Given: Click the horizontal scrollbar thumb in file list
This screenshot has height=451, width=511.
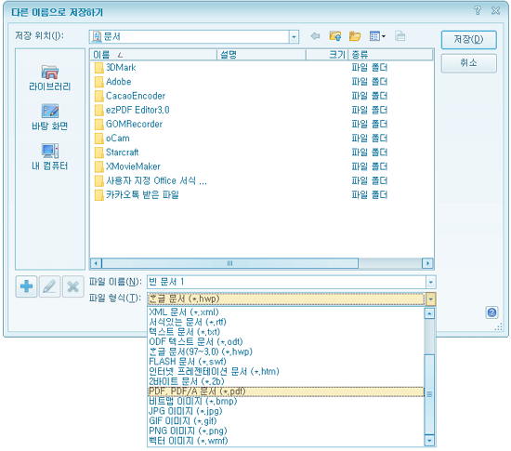Looking at the screenshot, I should click(x=229, y=263).
